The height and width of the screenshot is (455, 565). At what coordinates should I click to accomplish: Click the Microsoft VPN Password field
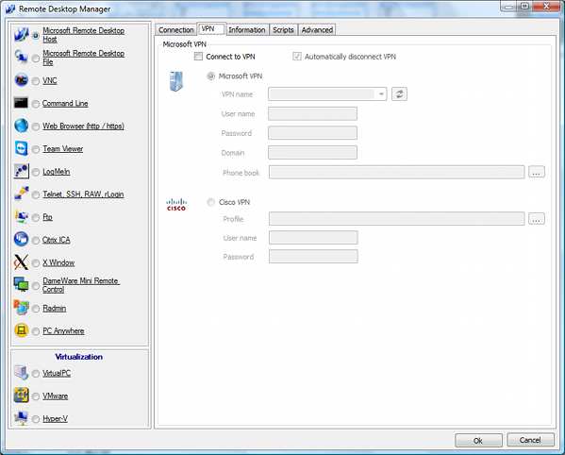point(313,133)
